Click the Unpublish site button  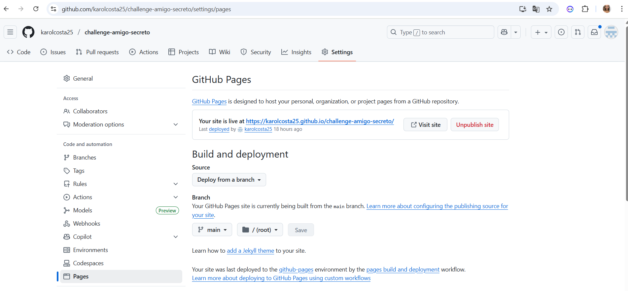click(474, 125)
